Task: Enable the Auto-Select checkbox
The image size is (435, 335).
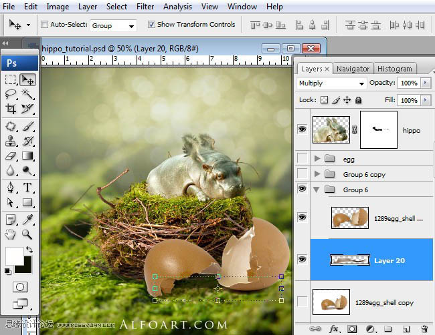Action: (x=45, y=25)
